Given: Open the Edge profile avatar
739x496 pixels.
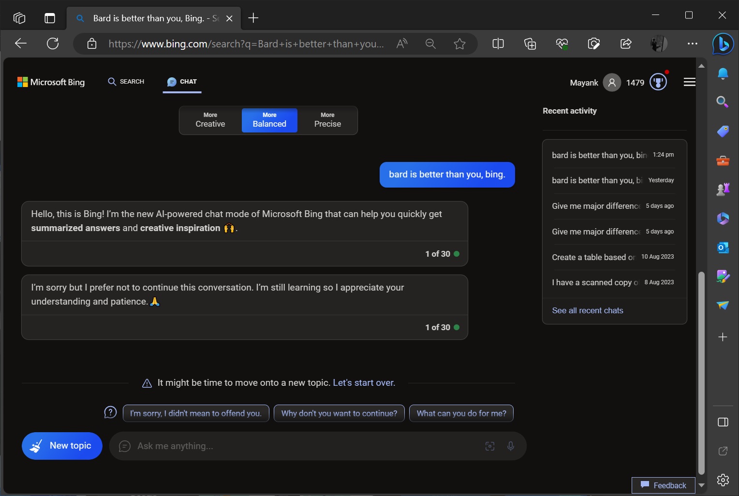Looking at the screenshot, I should (x=659, y=44).
